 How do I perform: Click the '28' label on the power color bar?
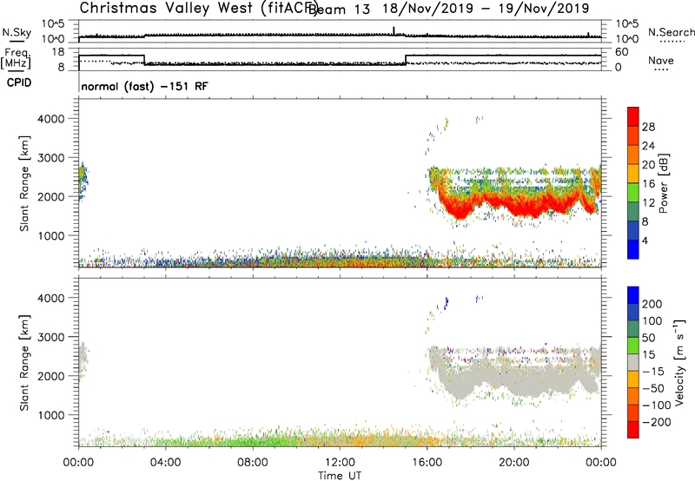click(x=648, y=127)
